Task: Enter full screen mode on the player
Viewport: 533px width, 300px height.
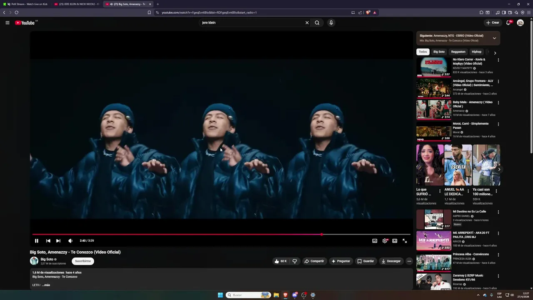Action: click(x=405, y=241)
